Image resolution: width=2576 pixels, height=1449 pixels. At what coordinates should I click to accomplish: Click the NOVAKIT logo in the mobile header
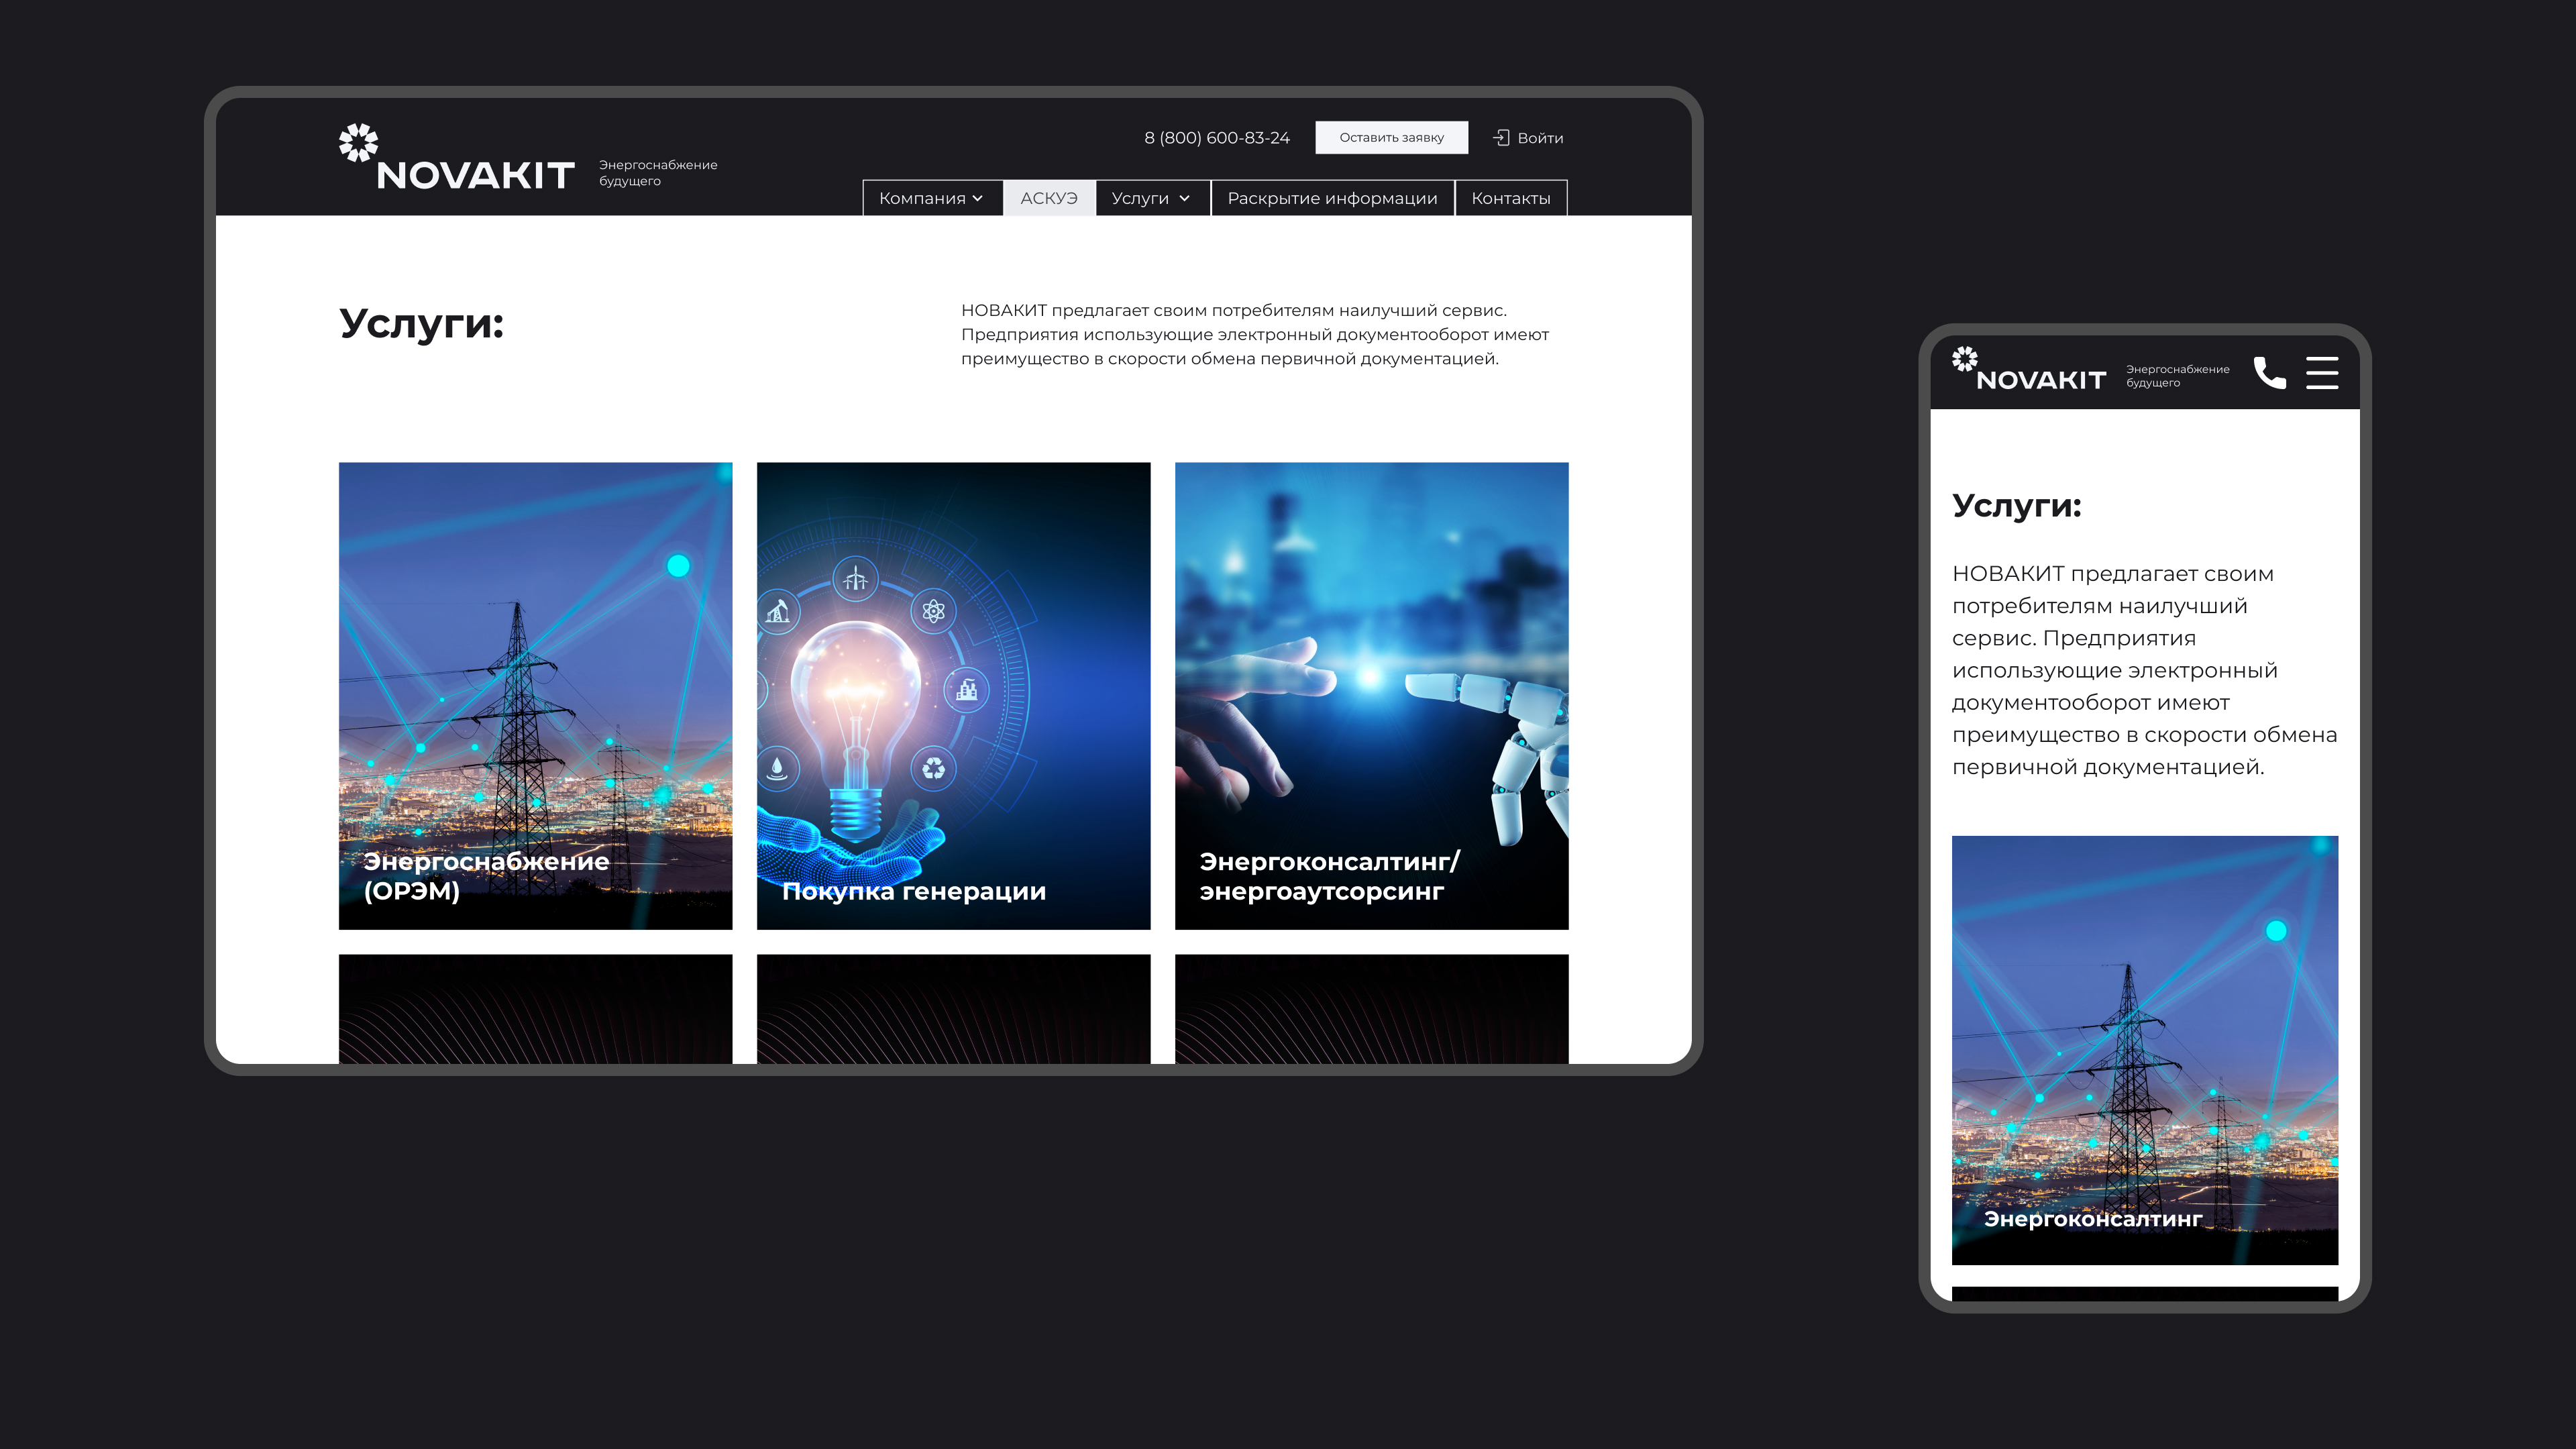pyautogui.click(x=2029, y=369)
